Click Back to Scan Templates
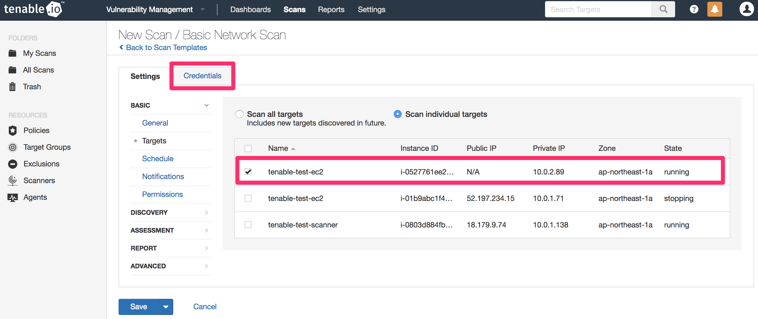This screenshot has width=758, height=319. (x=163, y=48)
